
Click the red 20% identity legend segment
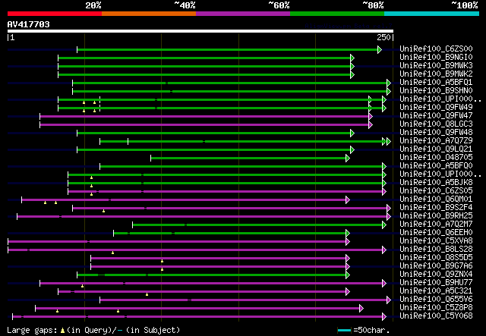[54, 13]
